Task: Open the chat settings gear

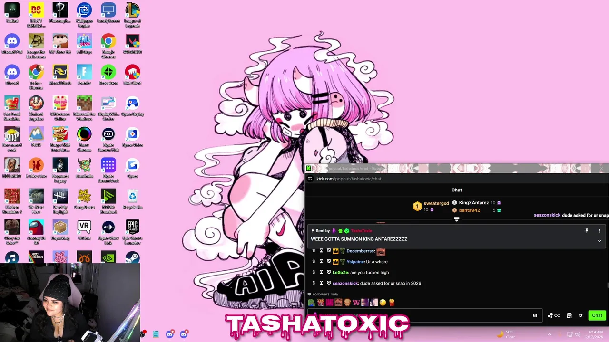Action: (x=580, y=315)
